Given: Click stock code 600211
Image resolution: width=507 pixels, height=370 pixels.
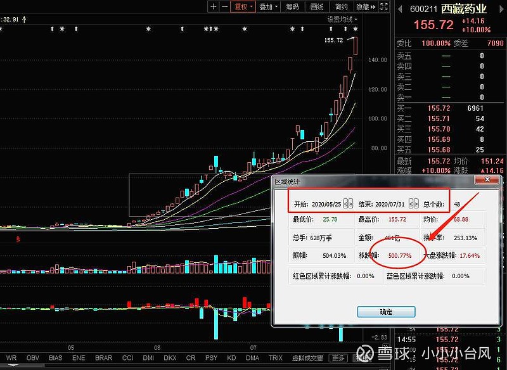Looking at the screenshot, I should point(423,9).
